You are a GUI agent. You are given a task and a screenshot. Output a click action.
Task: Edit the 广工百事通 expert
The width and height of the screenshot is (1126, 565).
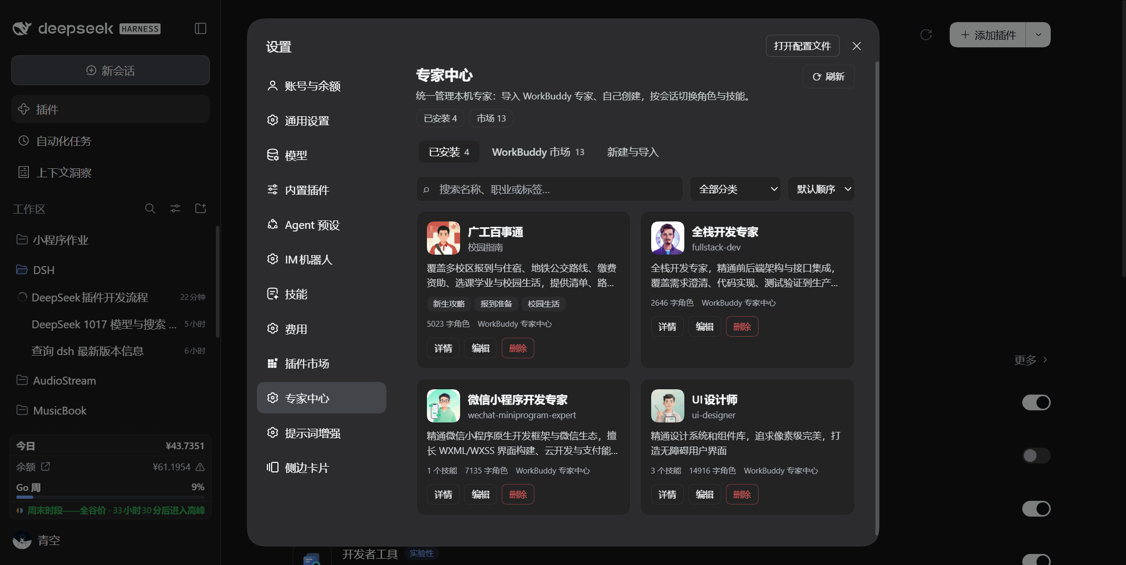point(481,348)
